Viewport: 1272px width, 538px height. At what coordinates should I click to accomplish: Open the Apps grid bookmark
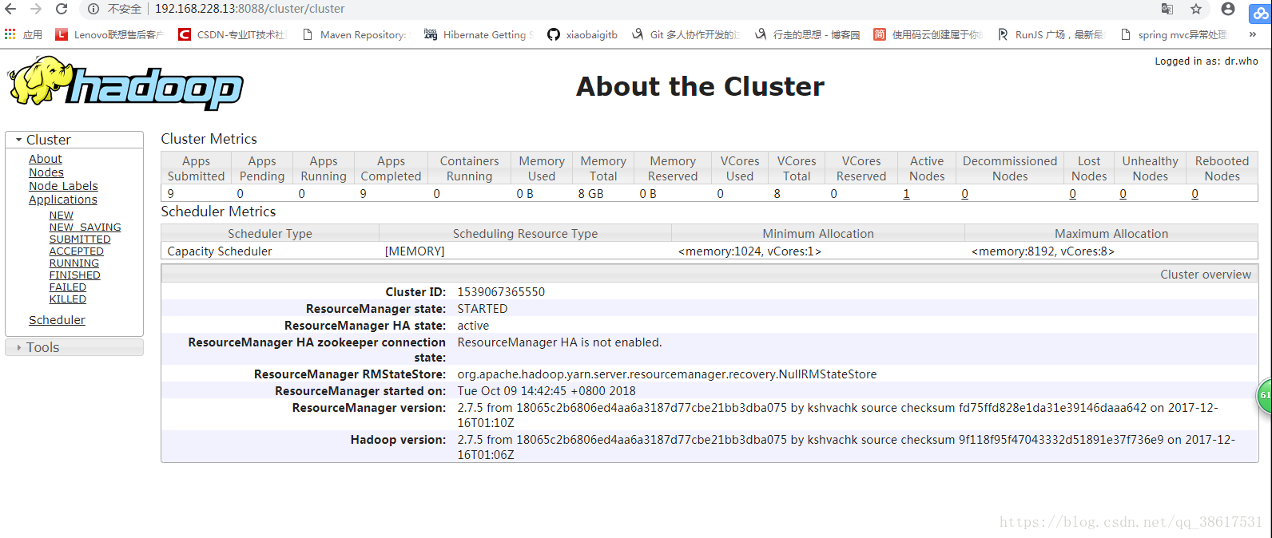click(24, 34)
